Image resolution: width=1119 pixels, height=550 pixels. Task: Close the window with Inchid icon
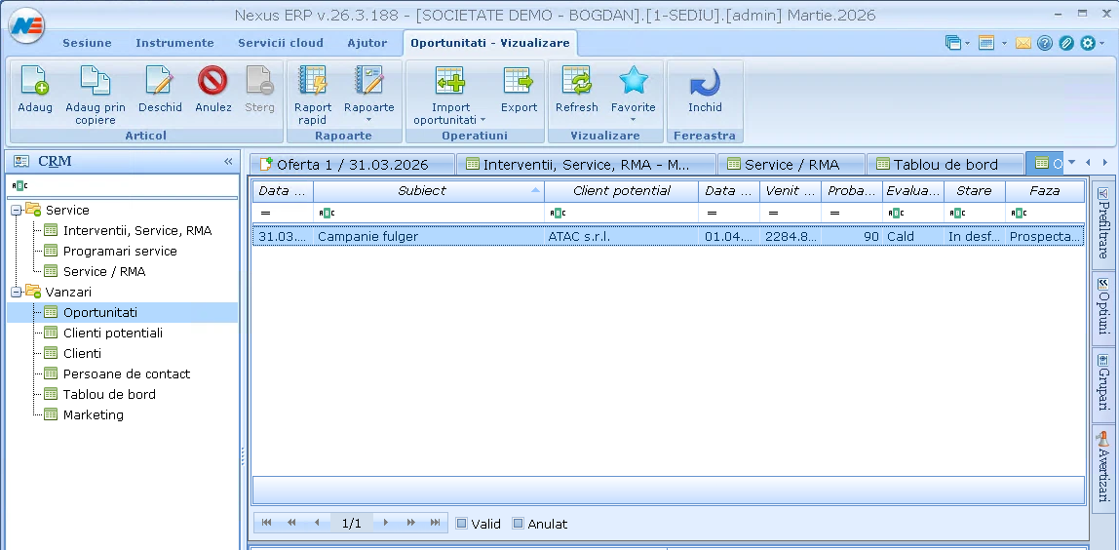pyautogui.click(x=705, y=83)
